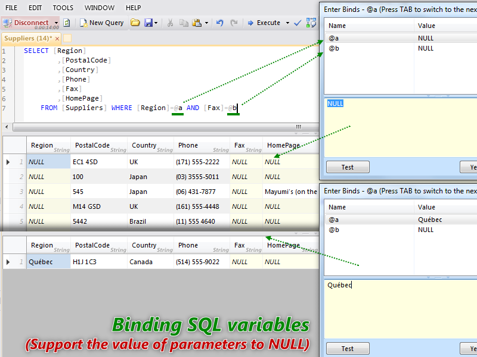Close the Suppliers (14)* query tab
Viewport: 477px width, 357px height.
pyautogui.click(x=57, y=39)
